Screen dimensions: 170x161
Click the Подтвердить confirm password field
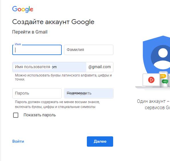point(89,93)
